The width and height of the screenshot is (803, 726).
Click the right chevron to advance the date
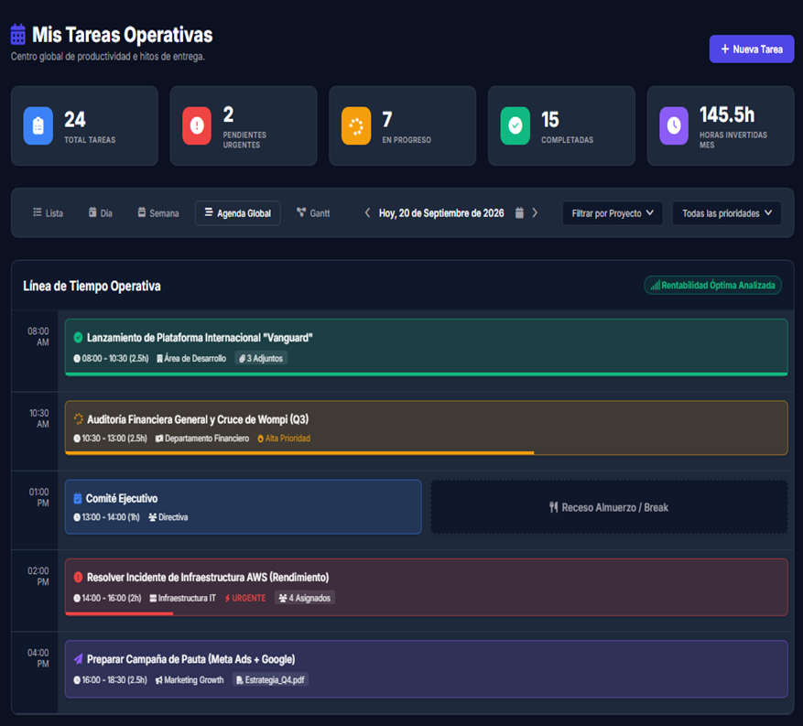(536, 212)
